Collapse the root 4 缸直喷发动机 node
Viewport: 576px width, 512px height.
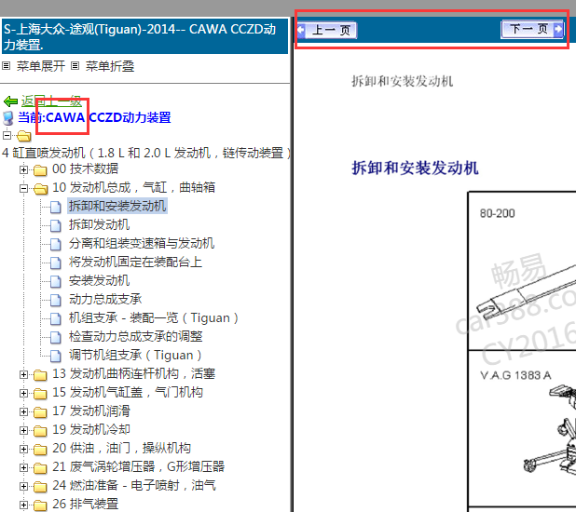point(7,135)
